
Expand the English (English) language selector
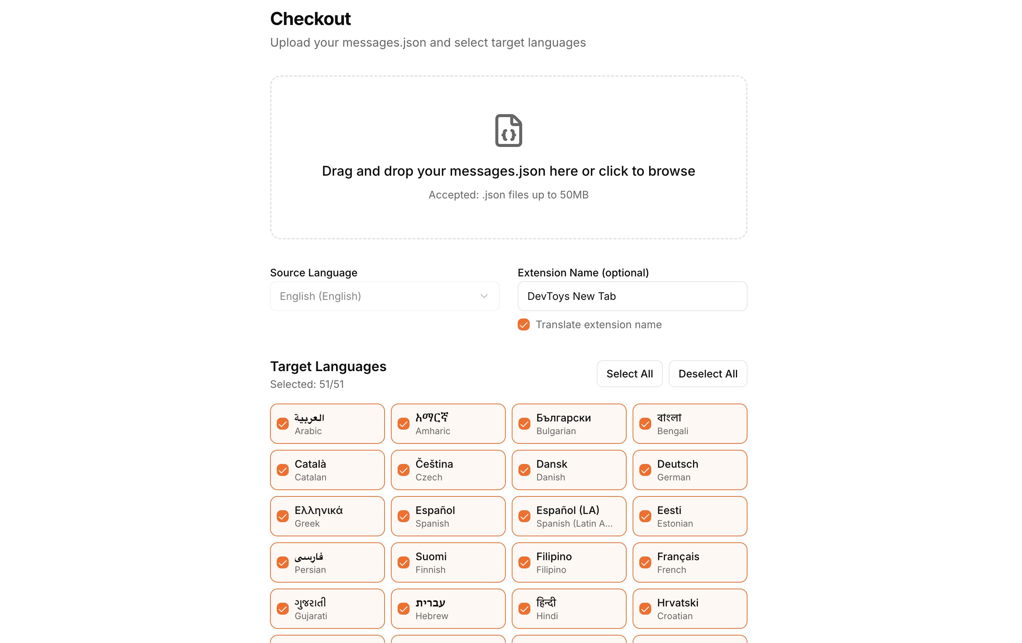point(384,296)
